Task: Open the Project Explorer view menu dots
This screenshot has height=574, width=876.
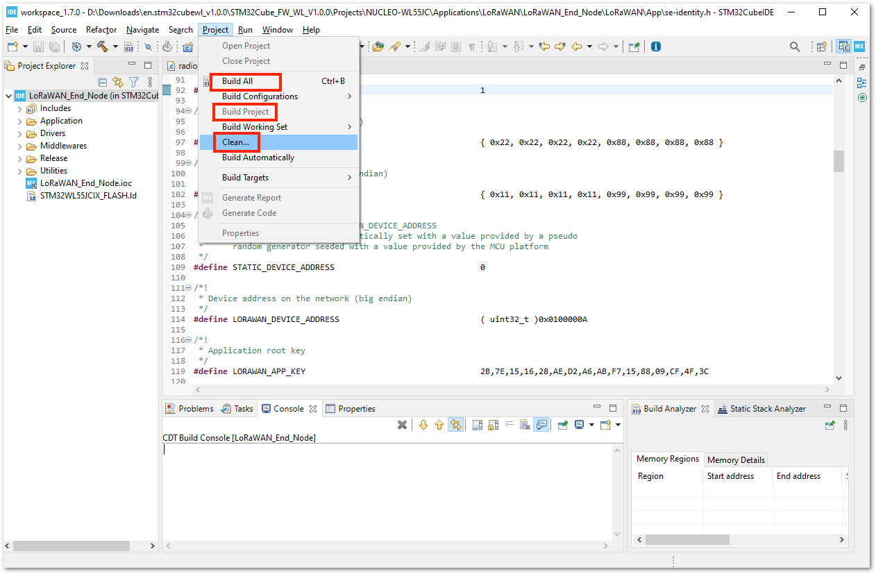Action: tap(150, 82)
